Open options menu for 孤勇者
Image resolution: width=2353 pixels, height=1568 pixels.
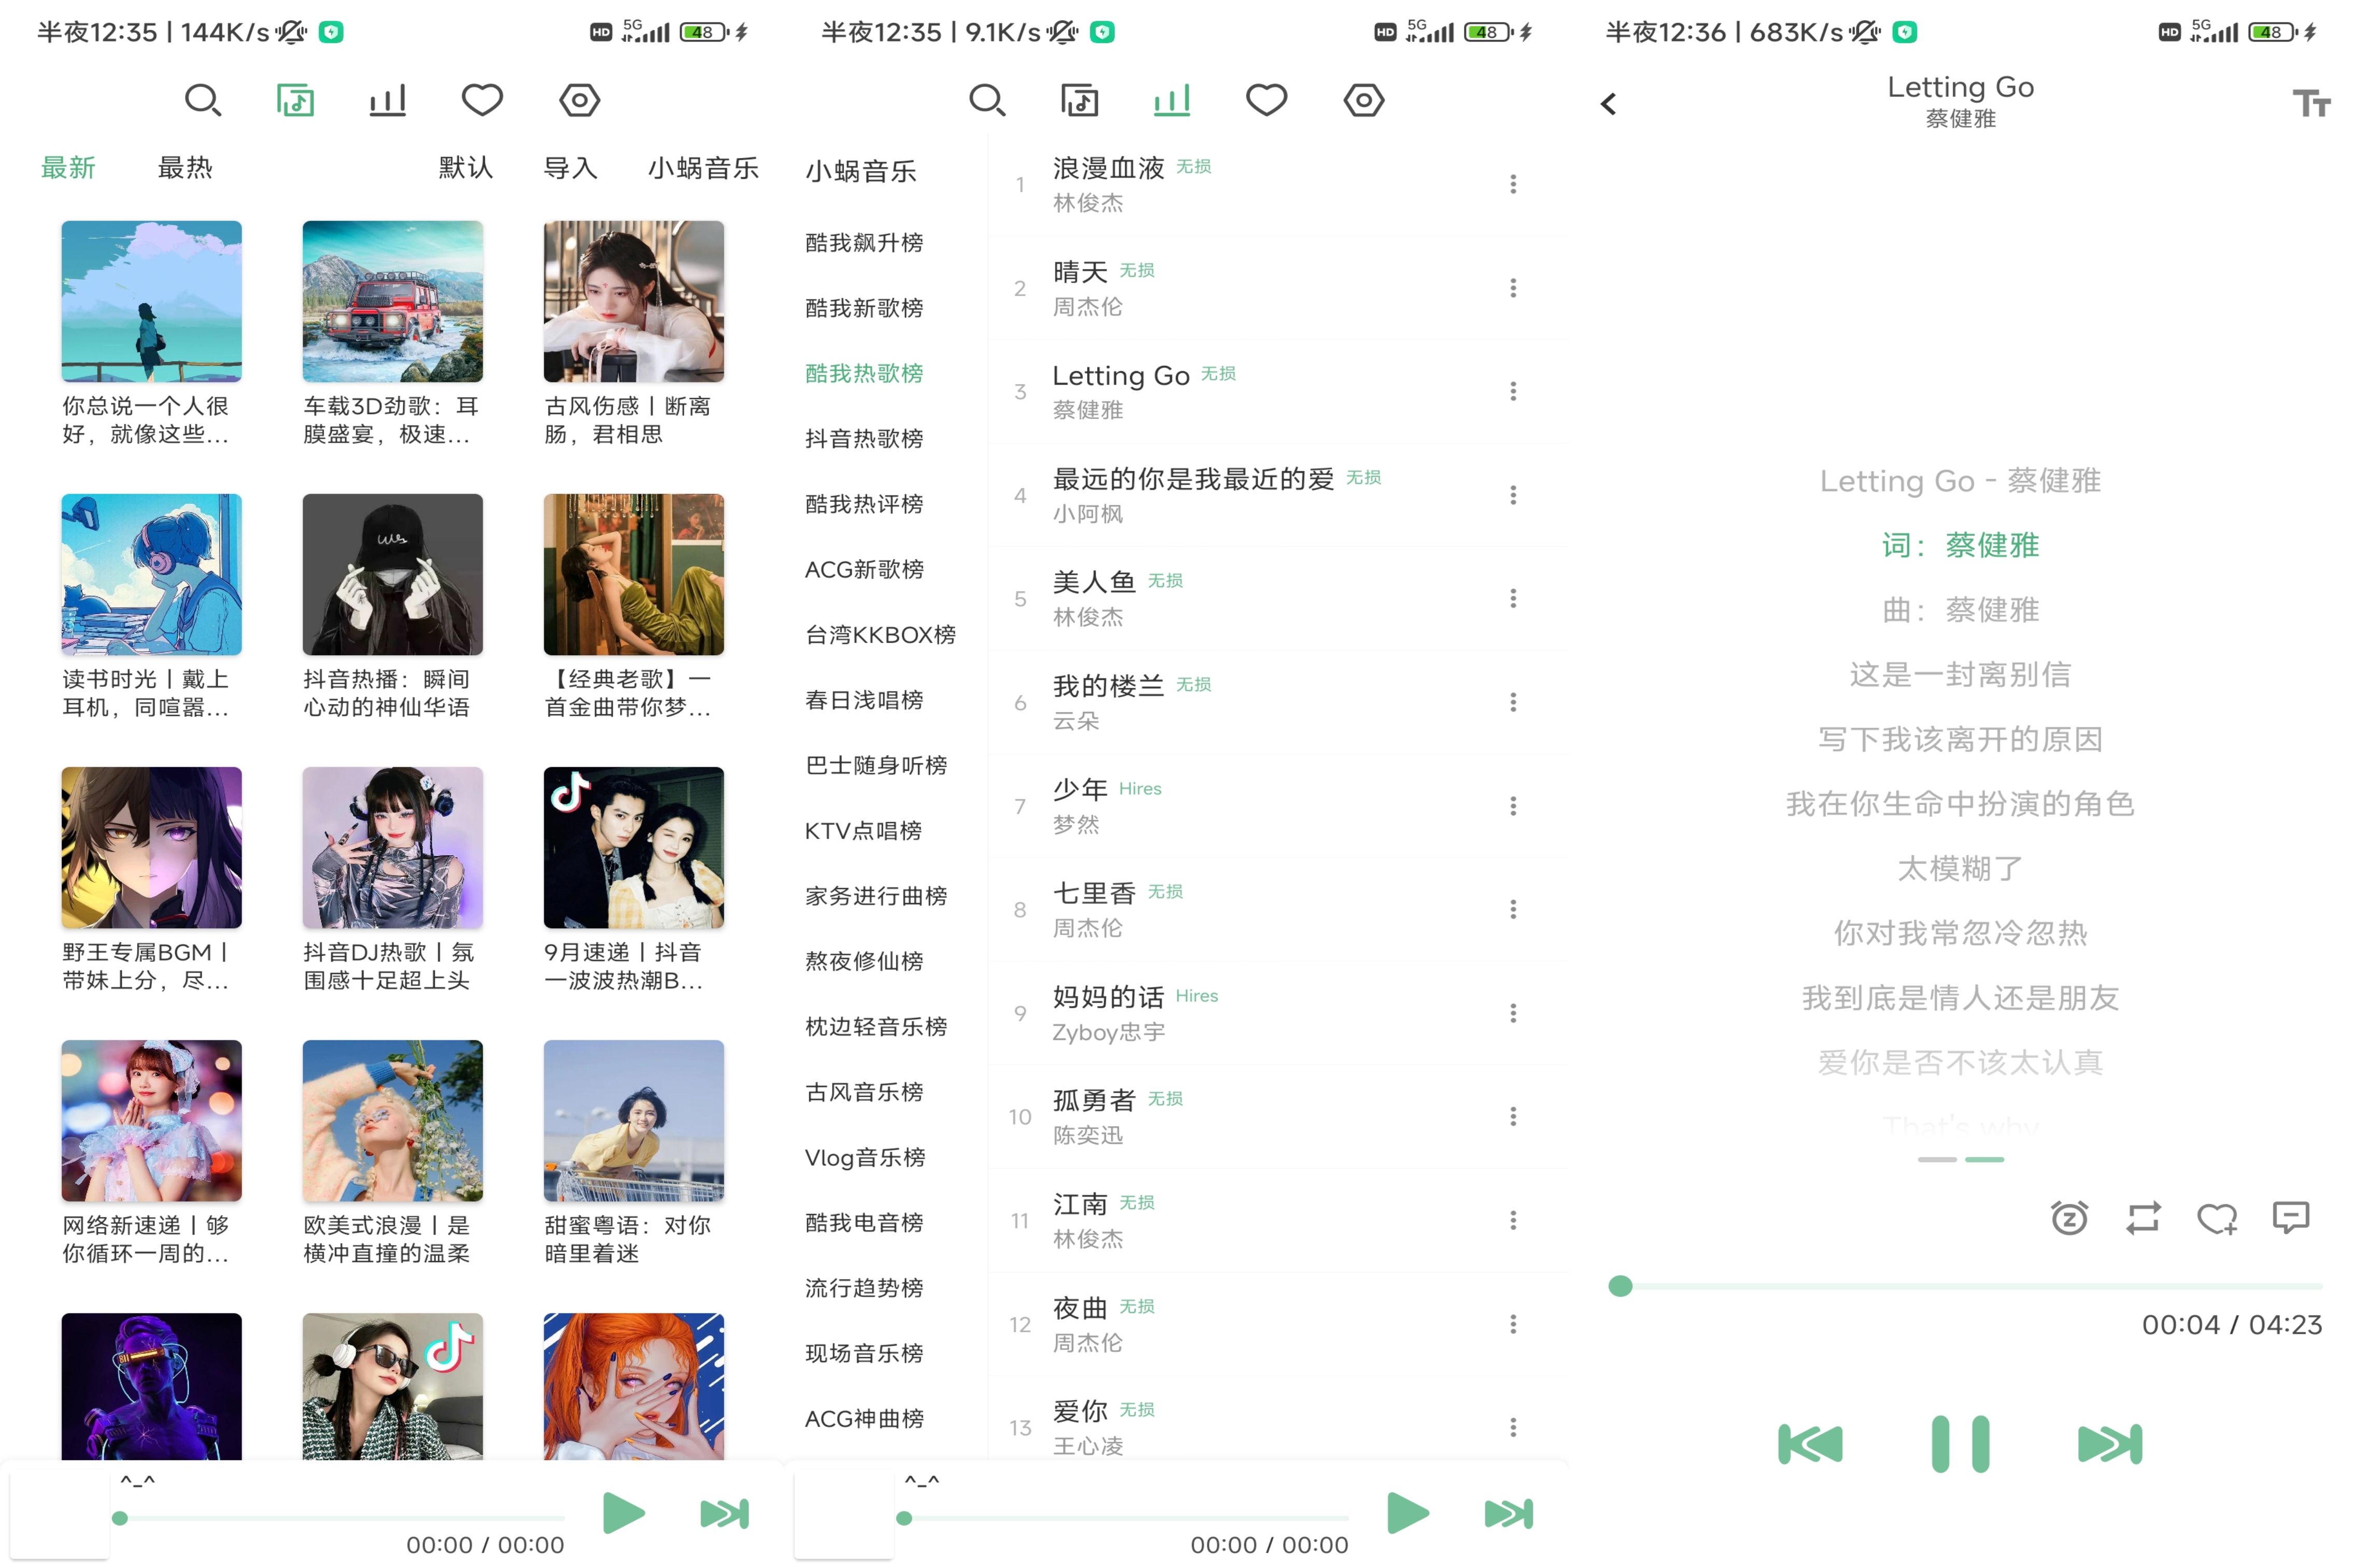1513,1116
